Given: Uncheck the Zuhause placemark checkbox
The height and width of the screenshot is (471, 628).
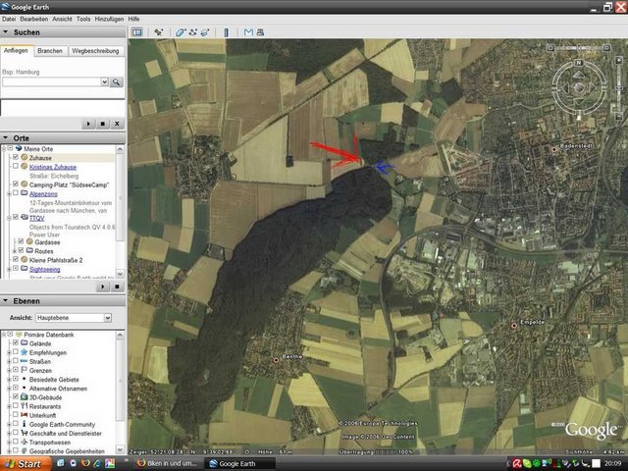Looking at the screenshot, I should coord(16,157).
